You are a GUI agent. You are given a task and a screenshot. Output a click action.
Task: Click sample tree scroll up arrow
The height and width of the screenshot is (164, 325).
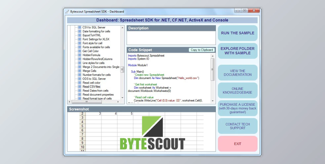pos(122,28)
